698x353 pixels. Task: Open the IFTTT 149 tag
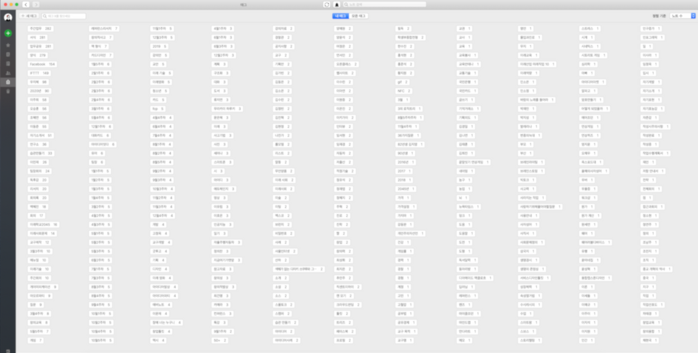(x=39, y=73)
